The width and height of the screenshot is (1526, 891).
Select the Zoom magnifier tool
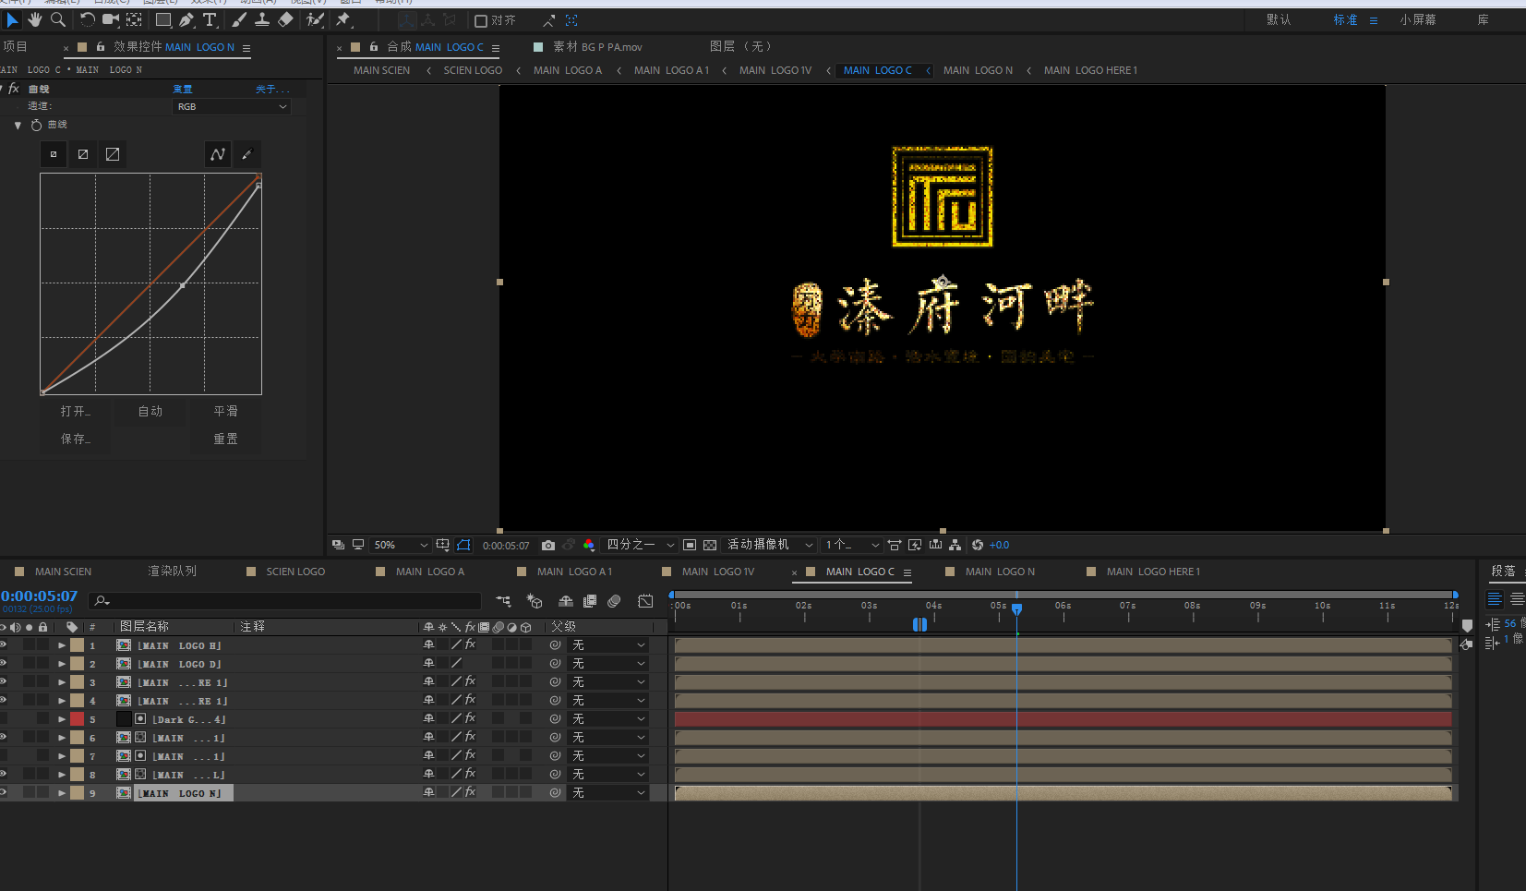(58, 19)
